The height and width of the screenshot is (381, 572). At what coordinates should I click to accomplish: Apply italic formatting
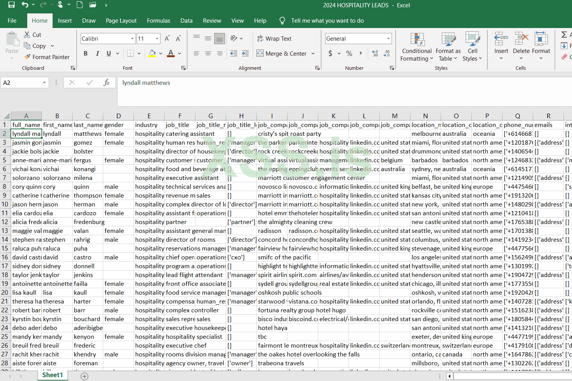click(x=97, y=53)
